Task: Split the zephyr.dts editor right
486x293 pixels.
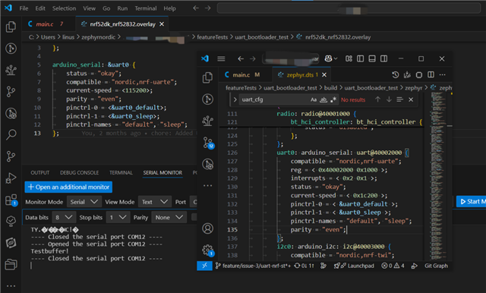Action: click(x=431, y=74)
